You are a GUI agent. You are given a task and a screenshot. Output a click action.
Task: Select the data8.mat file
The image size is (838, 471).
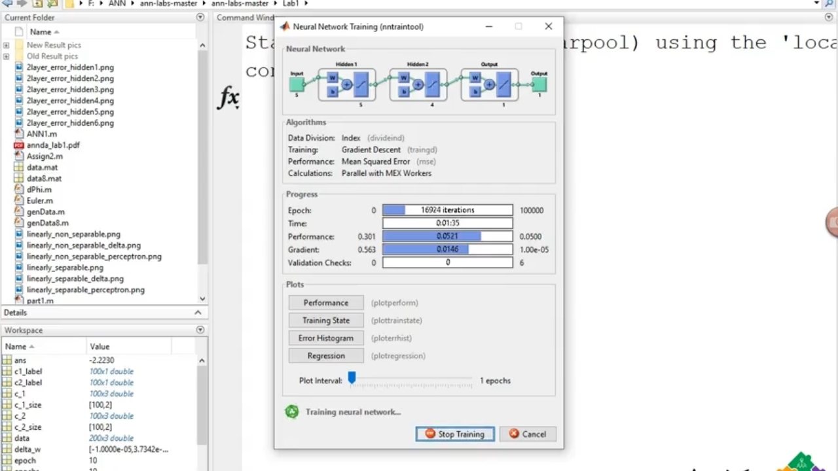click(x=44, y=179)
